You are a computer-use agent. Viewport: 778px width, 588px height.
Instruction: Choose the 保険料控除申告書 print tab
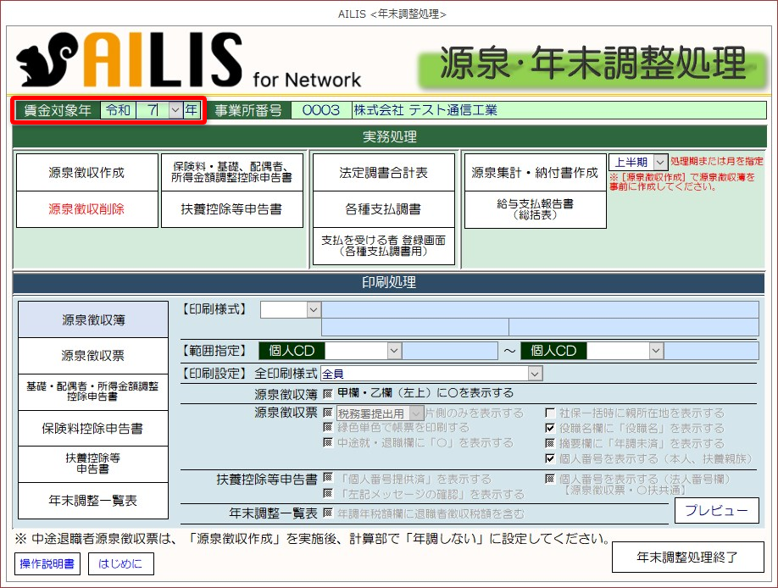coord(93,429)
